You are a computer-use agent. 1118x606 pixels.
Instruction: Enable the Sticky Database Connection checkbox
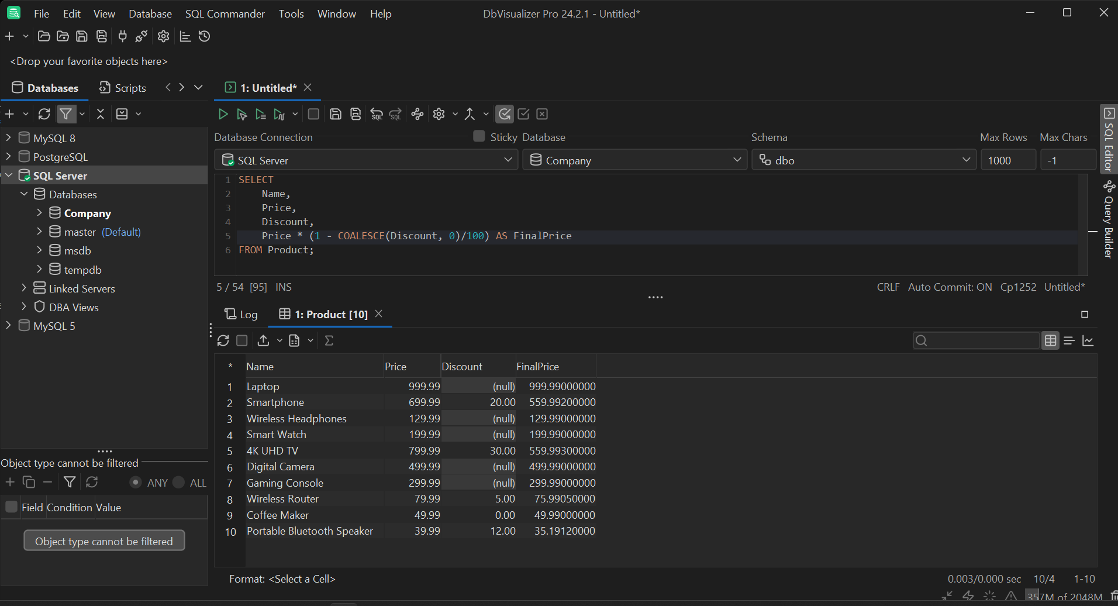(x=478, y=136)
